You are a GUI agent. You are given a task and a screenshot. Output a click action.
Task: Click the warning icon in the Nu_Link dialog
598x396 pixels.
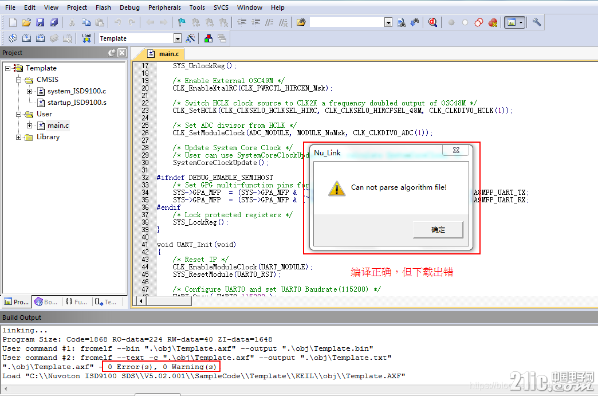click(337, 189)
